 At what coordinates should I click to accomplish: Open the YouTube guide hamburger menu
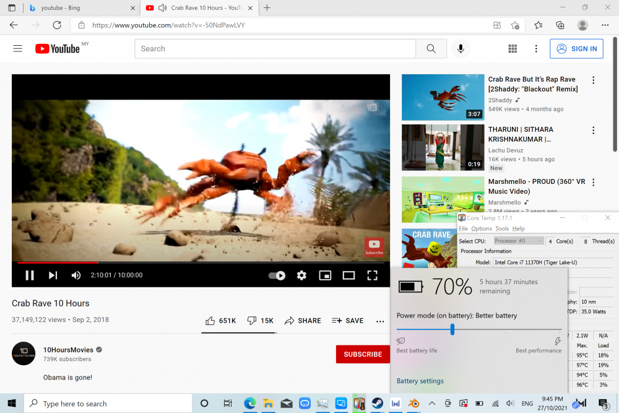tap(18, 48)
